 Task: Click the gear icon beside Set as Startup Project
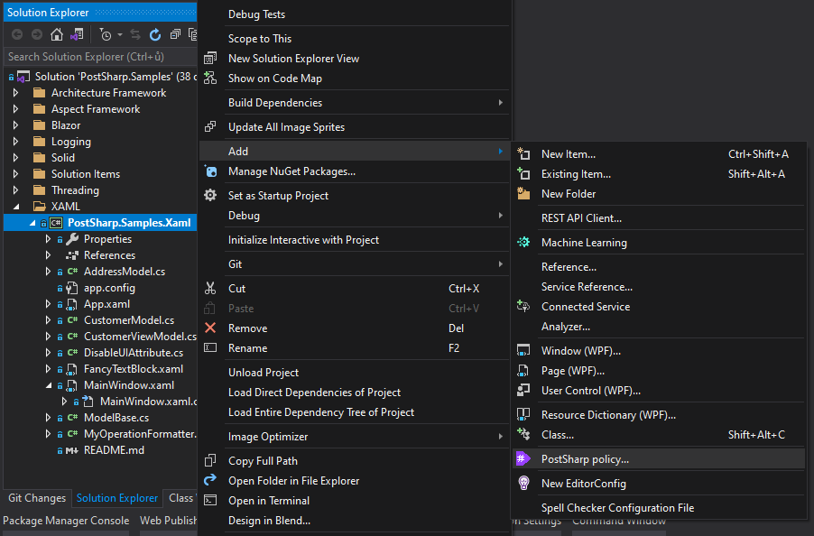pos(210,195)
